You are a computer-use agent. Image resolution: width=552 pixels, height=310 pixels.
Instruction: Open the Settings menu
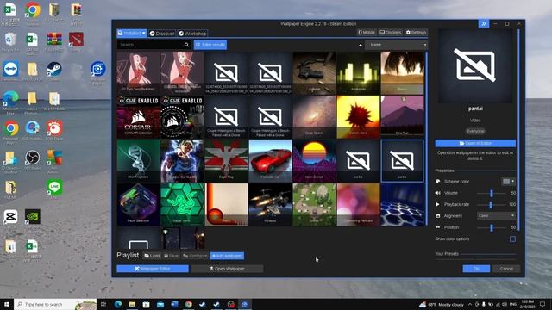tap(416, 33)
